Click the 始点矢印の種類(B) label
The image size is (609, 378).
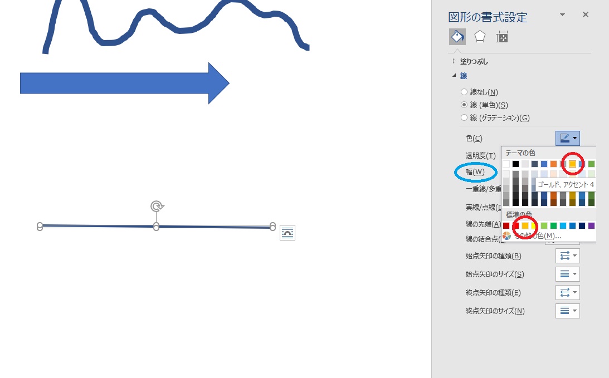tap(493, 256)
